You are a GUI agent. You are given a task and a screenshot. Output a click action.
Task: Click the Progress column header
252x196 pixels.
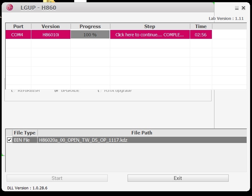pyautogui.click(x=90, y=26)
